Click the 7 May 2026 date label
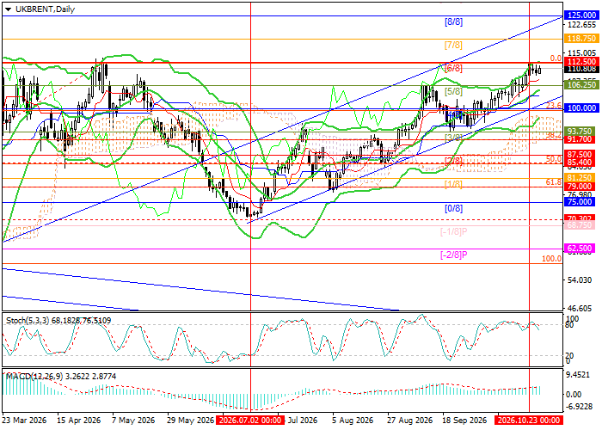This screenshot has width=602, height=430. pos(133,421)
